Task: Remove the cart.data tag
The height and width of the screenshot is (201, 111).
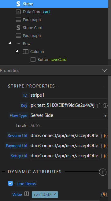Action: [55, 194]
